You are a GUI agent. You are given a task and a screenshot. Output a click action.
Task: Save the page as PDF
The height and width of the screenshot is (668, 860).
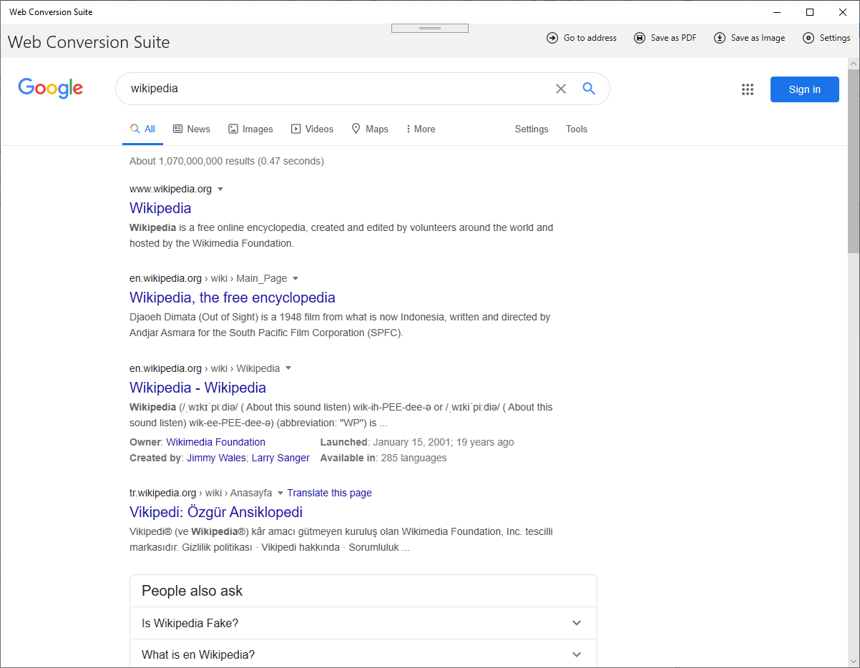click(665, 38)
